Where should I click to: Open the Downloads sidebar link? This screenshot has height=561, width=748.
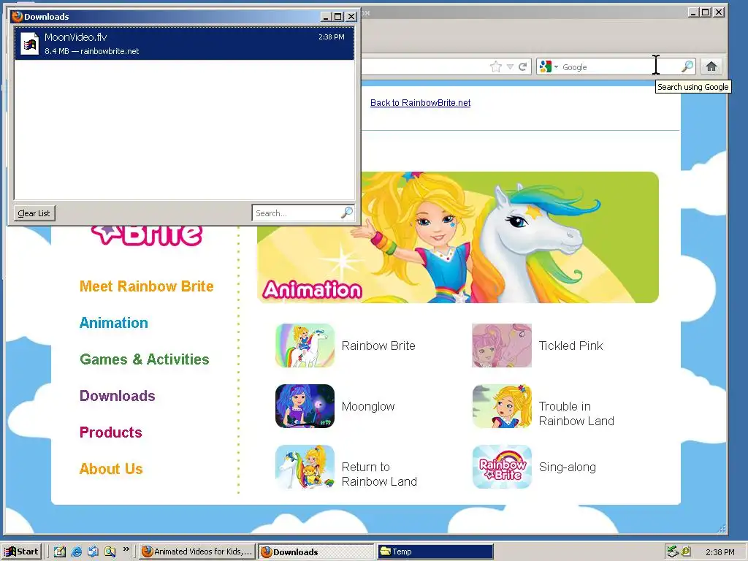pos(118,396)
